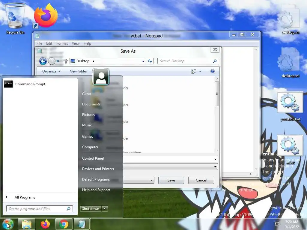The image size is (307, 230).
Task: Expand shut down options arrow
Action: pos(105,209)
